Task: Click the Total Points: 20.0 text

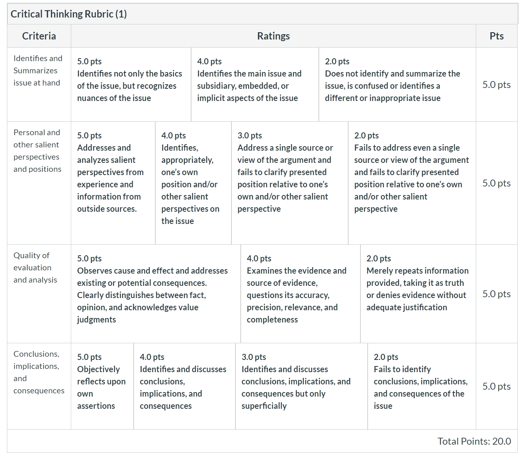Action: (474, 441)
